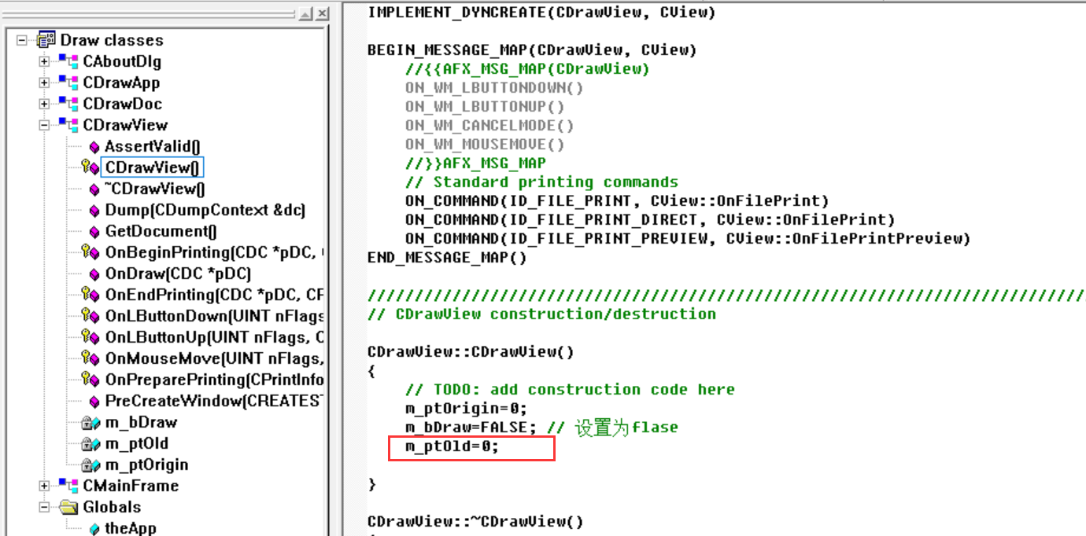Click the theApp global variable icon
The width and height of the screenshot is (1086, 536).
click(94, 529)
